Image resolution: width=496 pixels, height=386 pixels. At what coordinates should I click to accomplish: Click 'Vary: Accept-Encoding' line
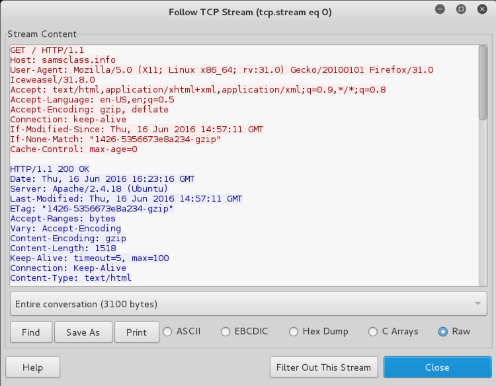65,228
